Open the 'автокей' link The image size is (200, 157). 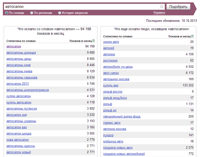pos(109,48)
